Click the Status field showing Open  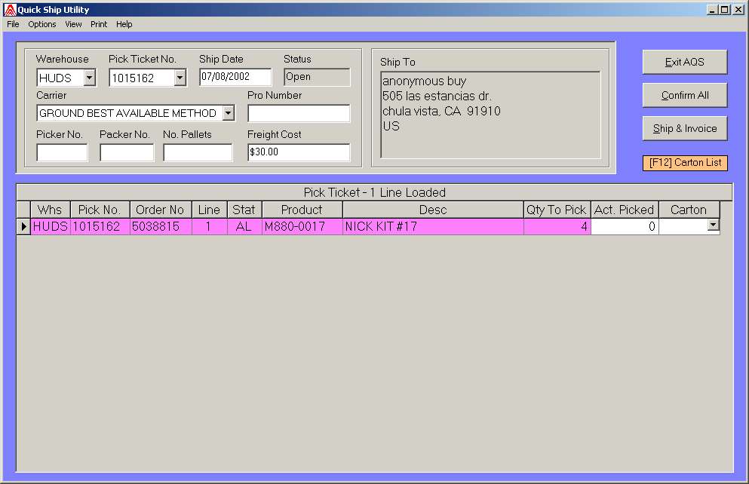(x=318, y=77)
